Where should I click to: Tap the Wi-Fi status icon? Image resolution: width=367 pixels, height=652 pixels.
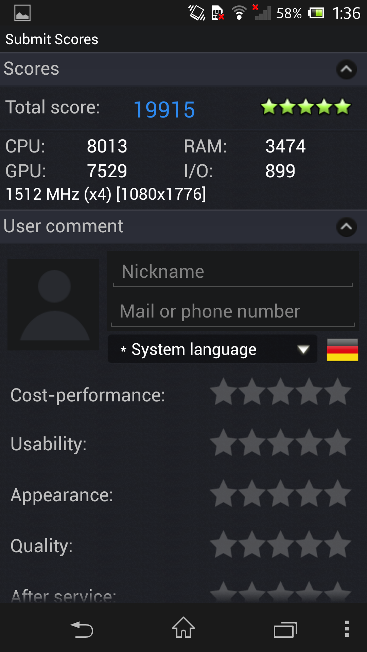pyautogui.click(x=239, y=13)
